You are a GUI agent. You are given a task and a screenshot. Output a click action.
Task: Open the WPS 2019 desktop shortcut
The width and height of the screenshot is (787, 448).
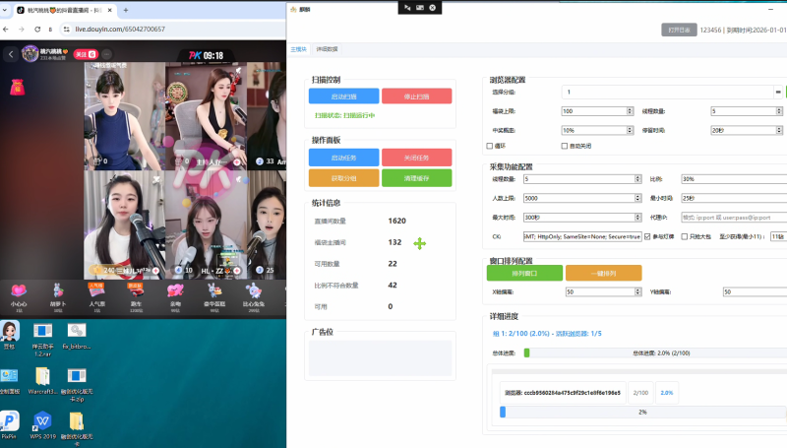[x=42, y=421]
